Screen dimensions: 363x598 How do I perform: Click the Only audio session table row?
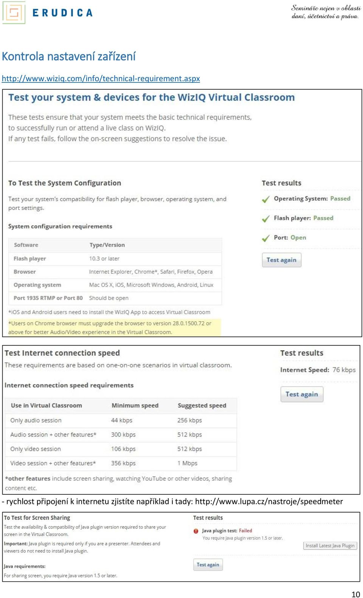[121, 420]
